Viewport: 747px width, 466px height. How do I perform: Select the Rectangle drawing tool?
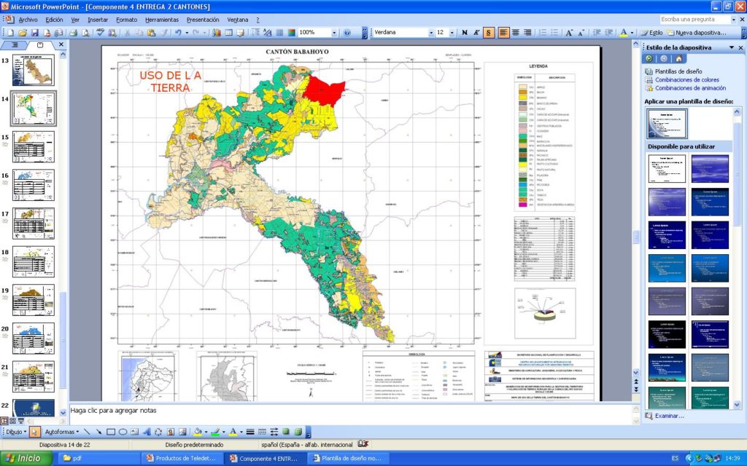111,432
